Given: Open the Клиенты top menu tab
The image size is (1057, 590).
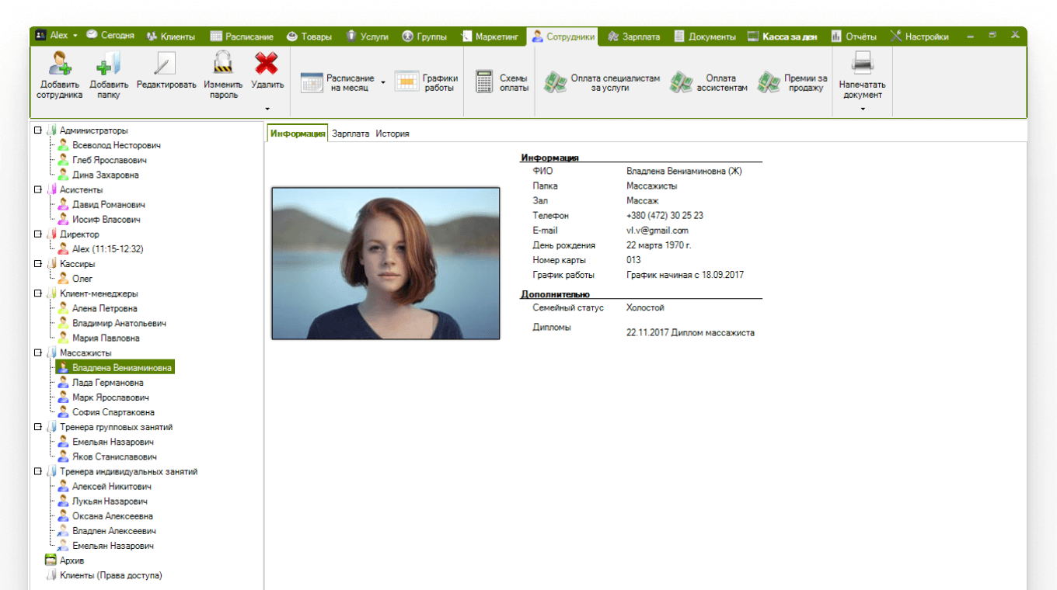Looking at the screenshot, I should pos(171,36).
